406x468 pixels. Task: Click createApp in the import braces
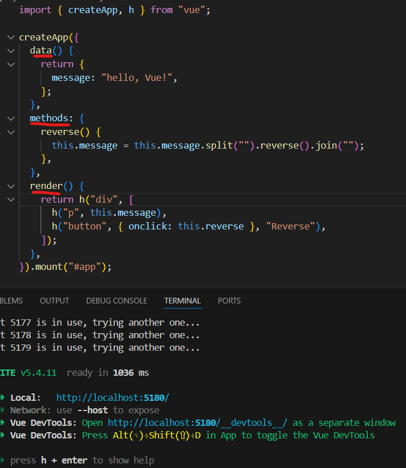(x=93, y=10)
